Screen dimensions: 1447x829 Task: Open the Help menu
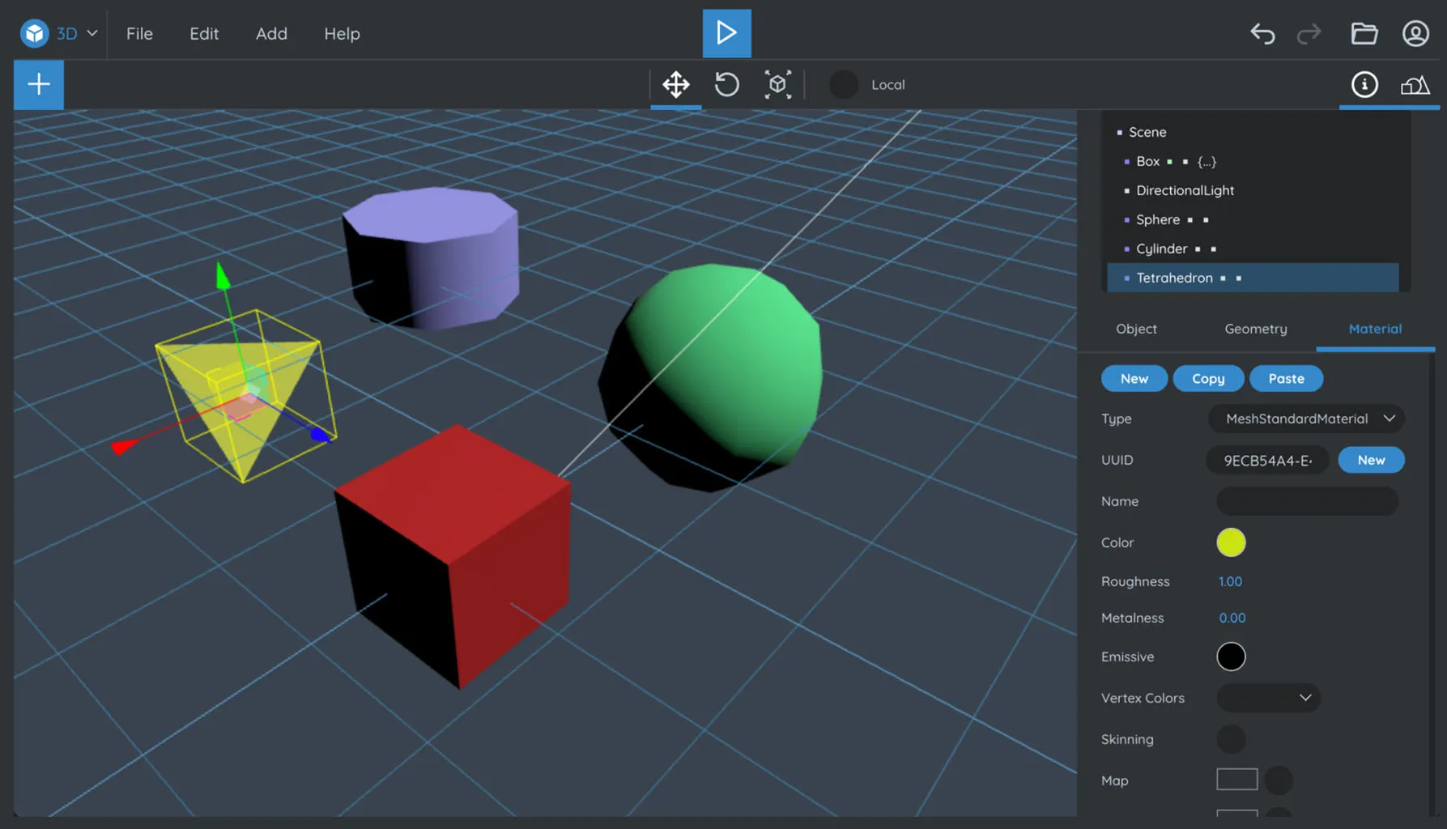click(x=342, y=33)
